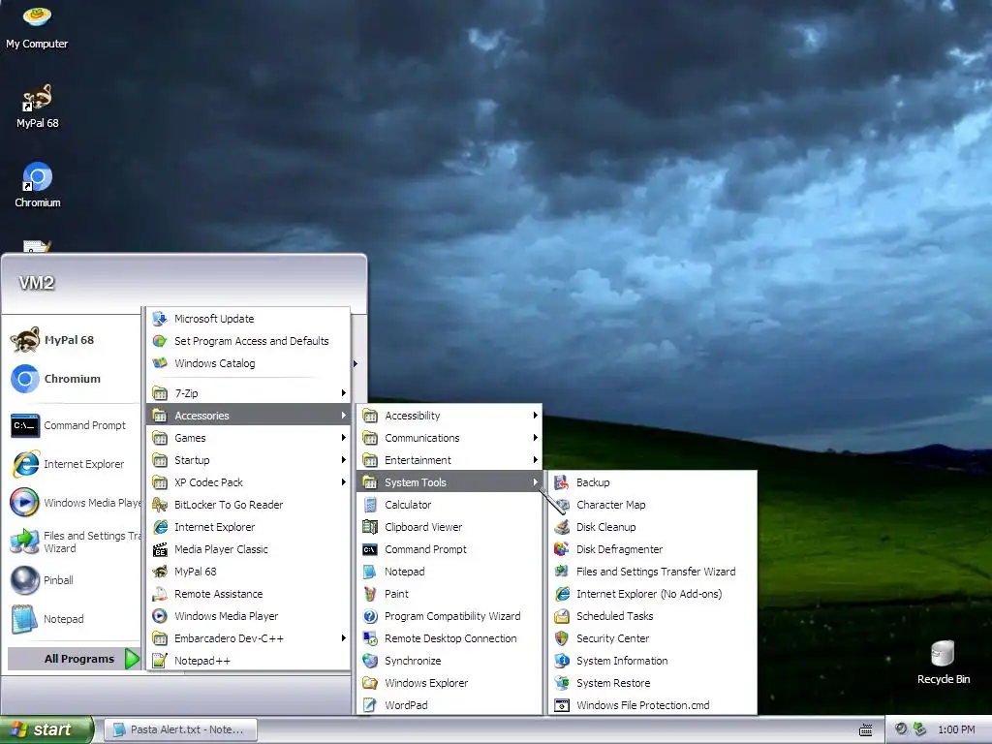Open My Computer desktop icon
This screenshot has width=992, height=744.
(x=37, y=26)
